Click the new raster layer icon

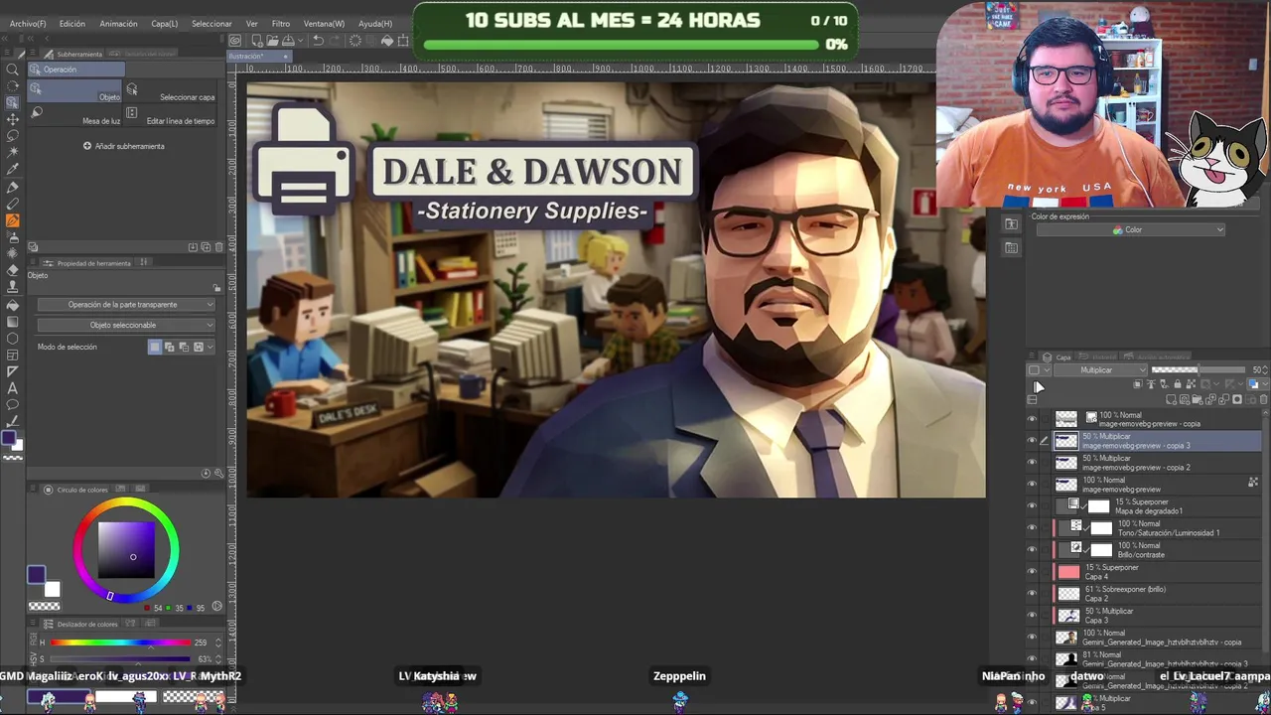tap(1173, 399)
